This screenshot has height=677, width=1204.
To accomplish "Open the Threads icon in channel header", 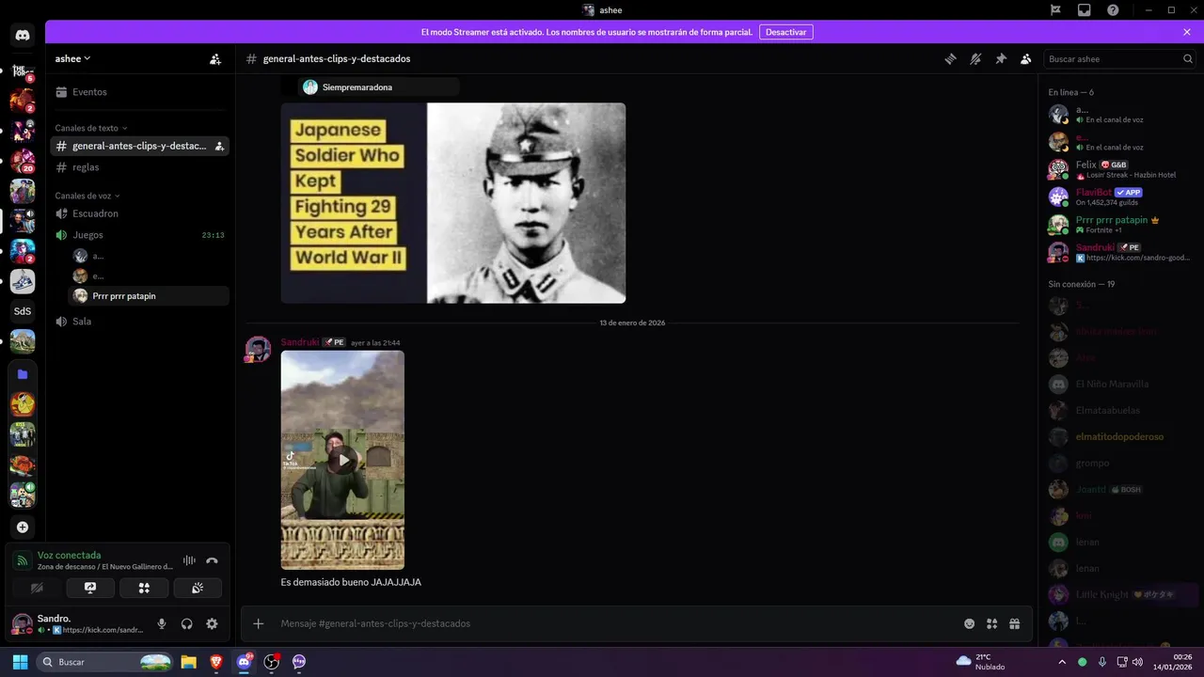I will point(950,58).
